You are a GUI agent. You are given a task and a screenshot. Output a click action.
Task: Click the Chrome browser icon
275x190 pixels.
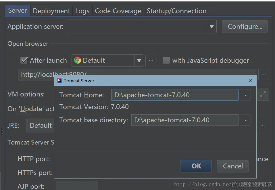click(x=78, y=60)
